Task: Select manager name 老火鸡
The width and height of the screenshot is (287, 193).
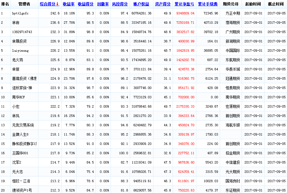Action: click(18, 60)
